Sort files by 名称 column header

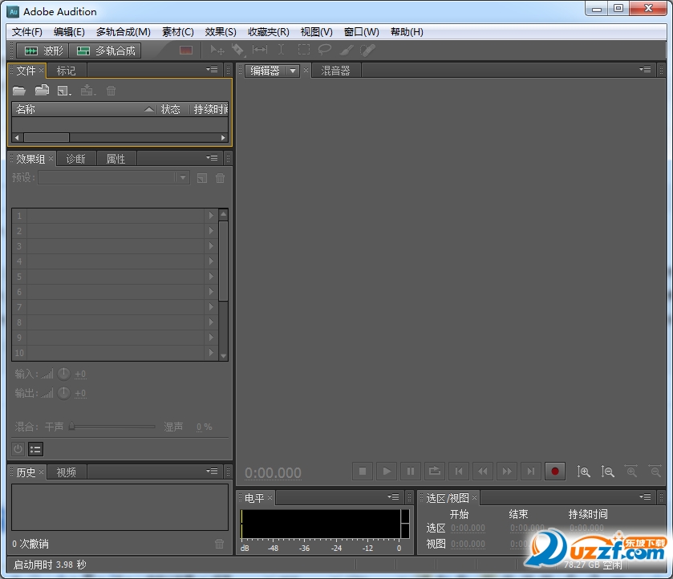coord(83,109)
